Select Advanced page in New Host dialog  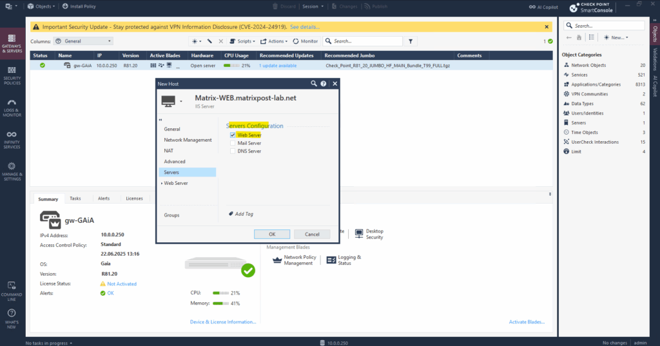[x=174, y=162]
